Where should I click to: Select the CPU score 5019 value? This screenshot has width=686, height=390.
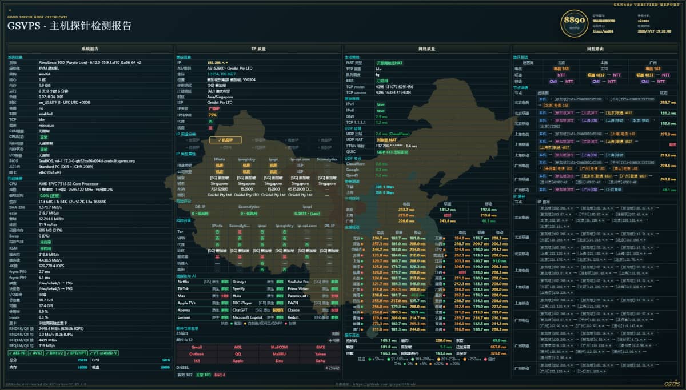(x=166, y=360)
